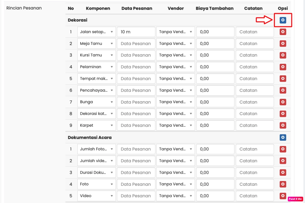Click the blue add button for Dekorasi
Viewport: 305px width, 203px height.
283,20
